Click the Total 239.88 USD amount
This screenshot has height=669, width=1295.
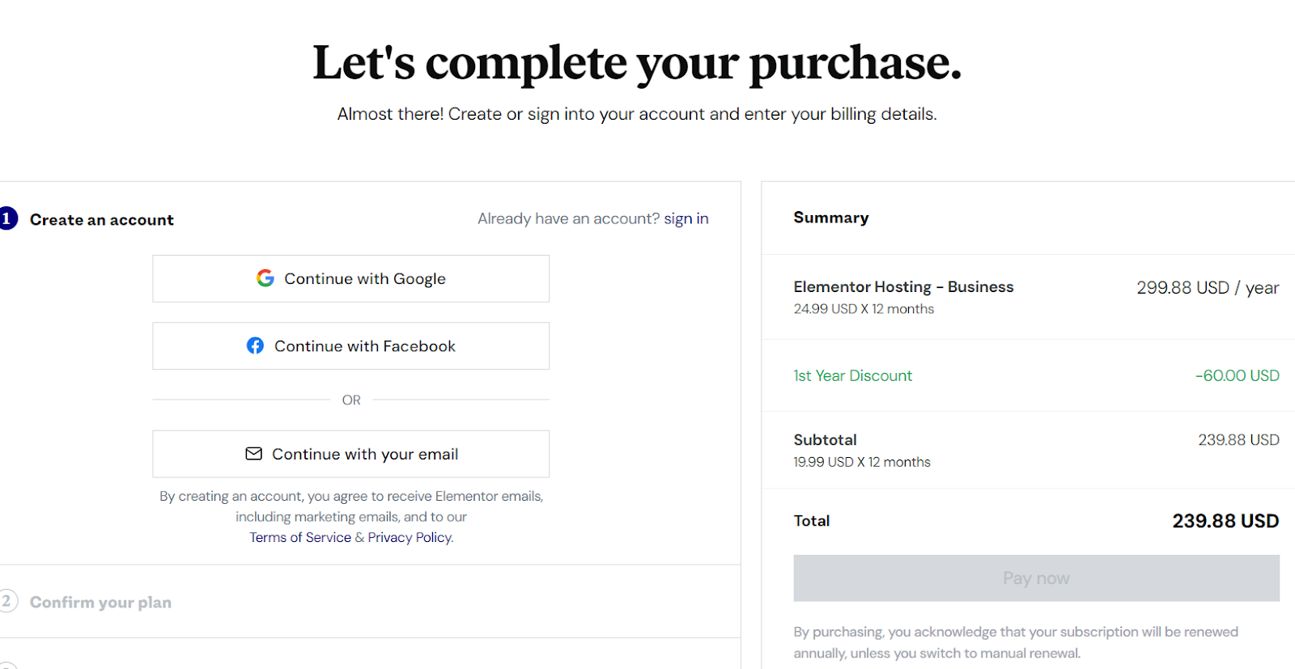[1225, 521]
